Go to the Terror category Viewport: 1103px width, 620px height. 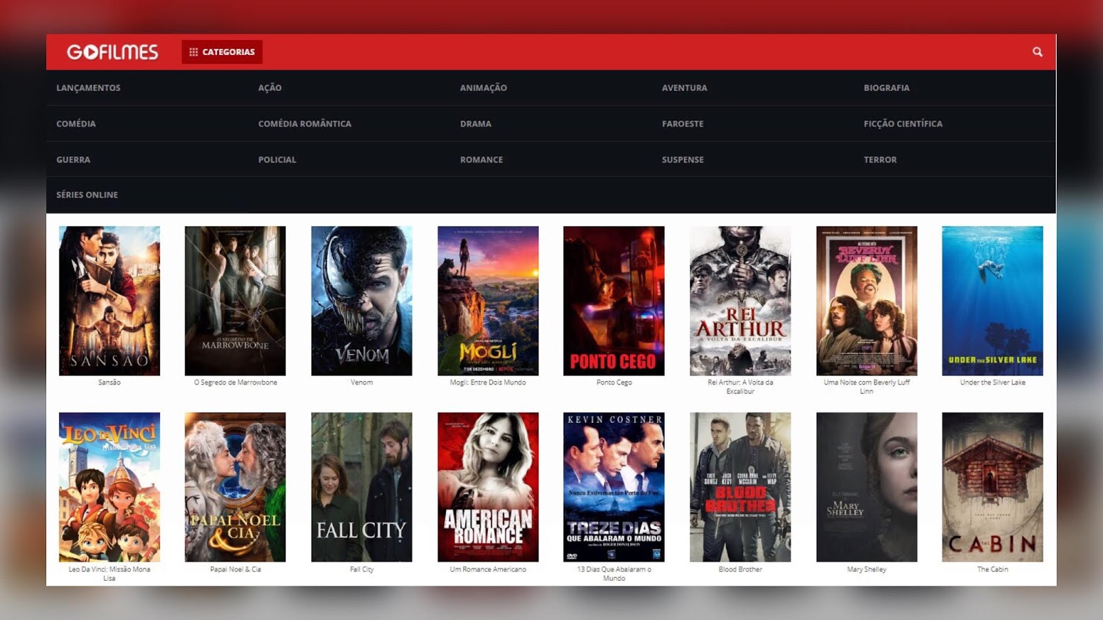click(880, 159)
